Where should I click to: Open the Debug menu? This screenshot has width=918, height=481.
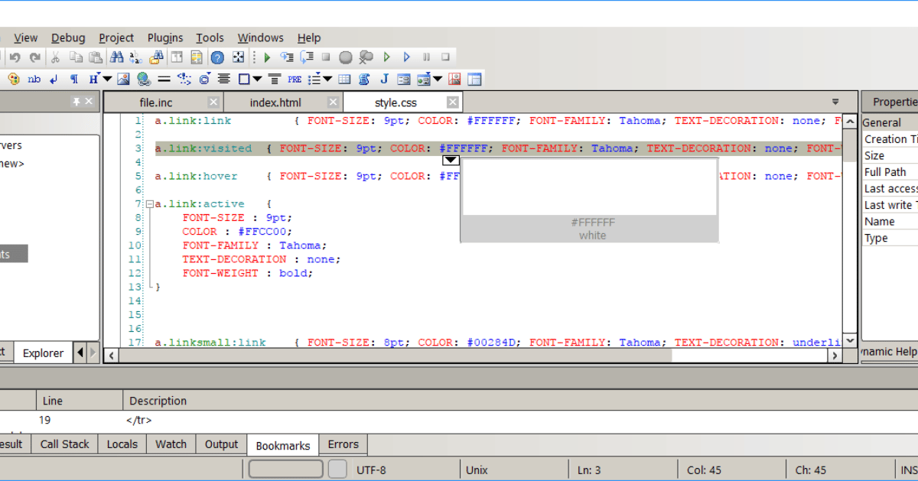tap(68, 37)
